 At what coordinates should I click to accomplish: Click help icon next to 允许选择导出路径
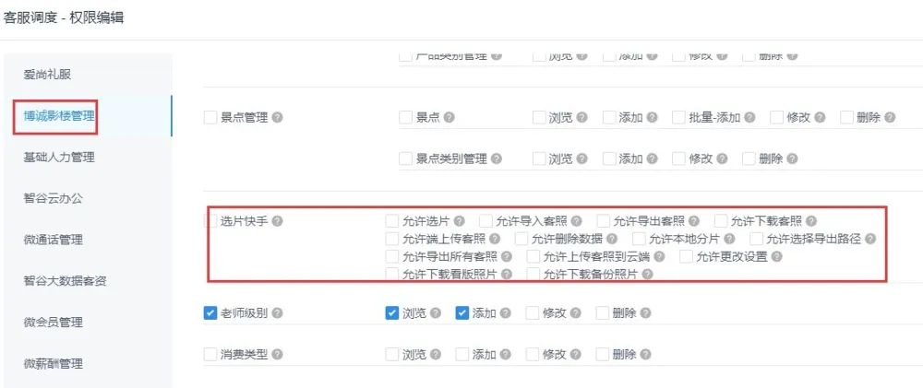(869, 239)
